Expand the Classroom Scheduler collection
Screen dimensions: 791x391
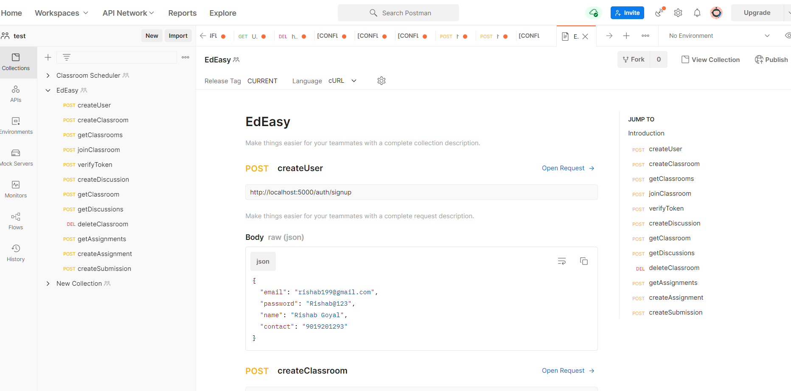48,76
